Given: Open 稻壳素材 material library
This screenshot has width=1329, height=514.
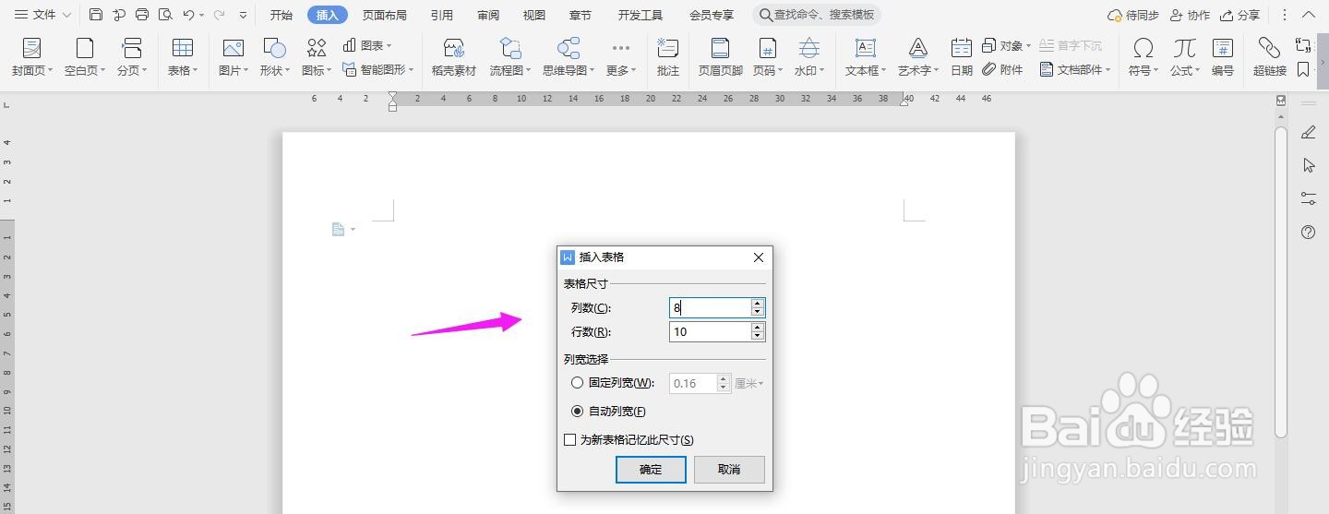Looking at the screenshot, I should pyautogui.click(x=454, y=56).
